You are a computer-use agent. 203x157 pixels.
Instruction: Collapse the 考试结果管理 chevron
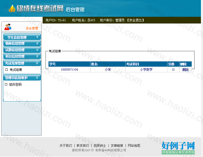pyautogui.click(x=37, y=63)
